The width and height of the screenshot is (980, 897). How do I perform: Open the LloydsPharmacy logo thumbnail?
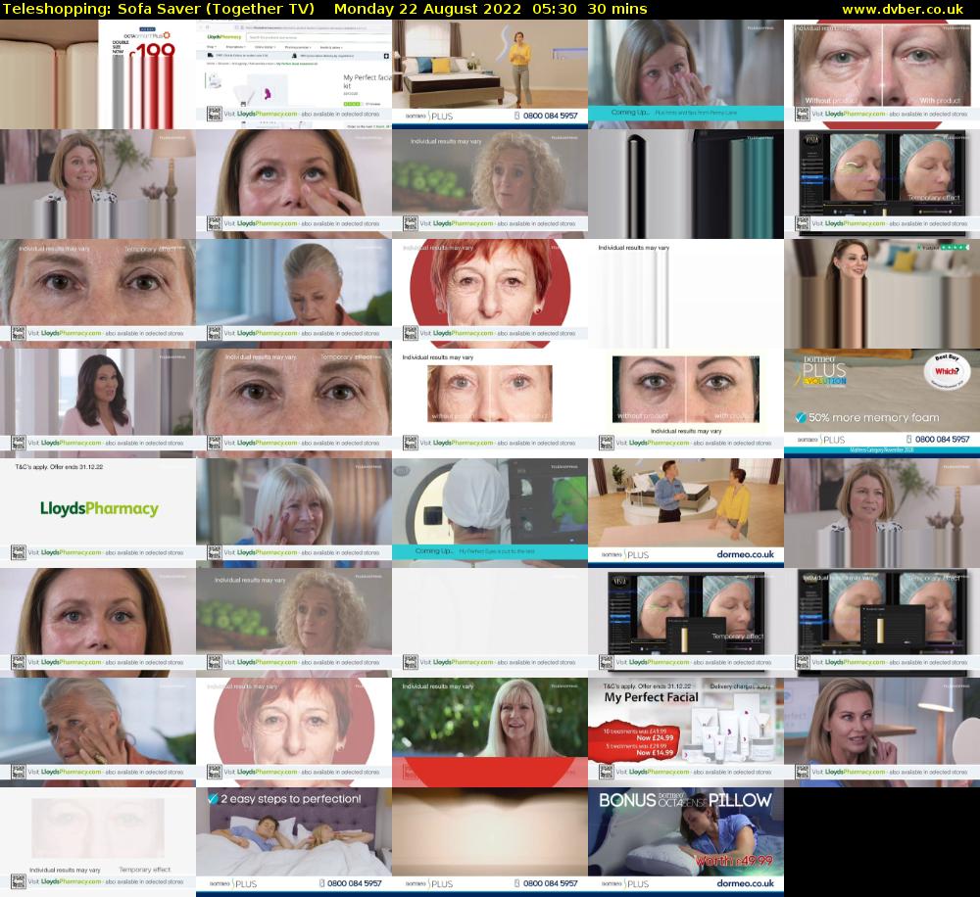click(x=97, y=513)
